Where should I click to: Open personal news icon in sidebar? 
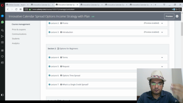pyautogui.click(x=2, y=63)
